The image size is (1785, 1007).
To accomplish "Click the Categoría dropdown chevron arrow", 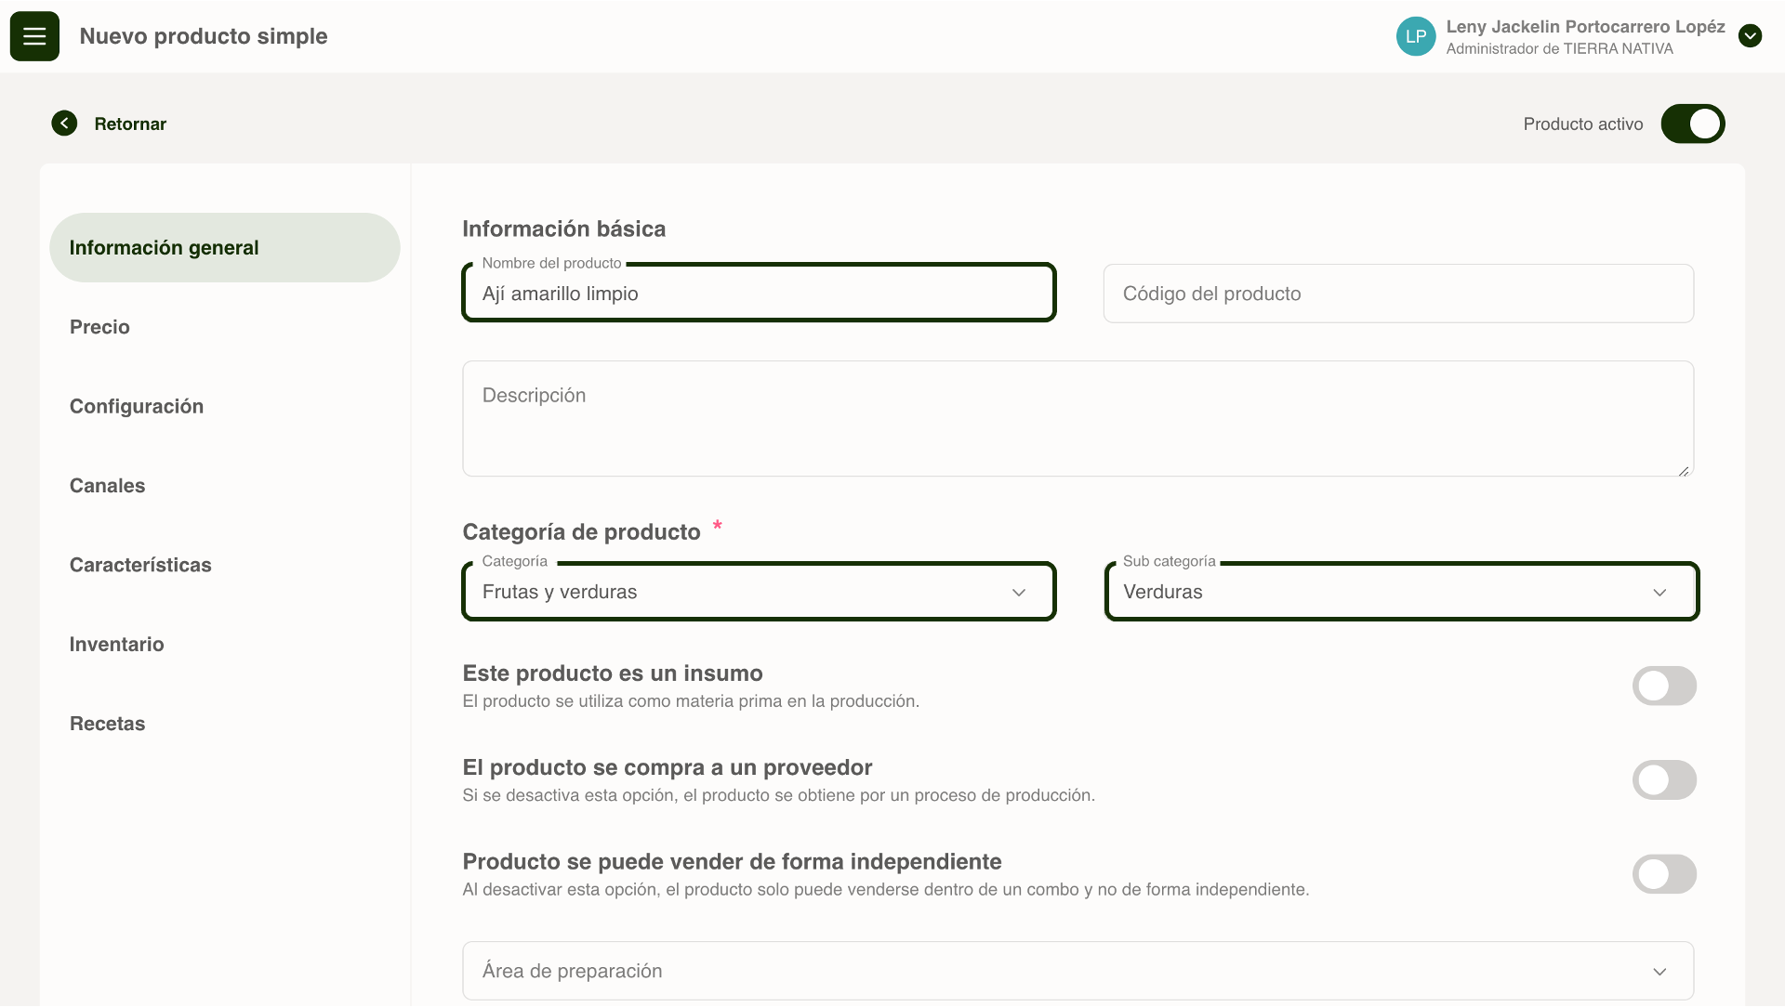I will (x=1019, y=593).
